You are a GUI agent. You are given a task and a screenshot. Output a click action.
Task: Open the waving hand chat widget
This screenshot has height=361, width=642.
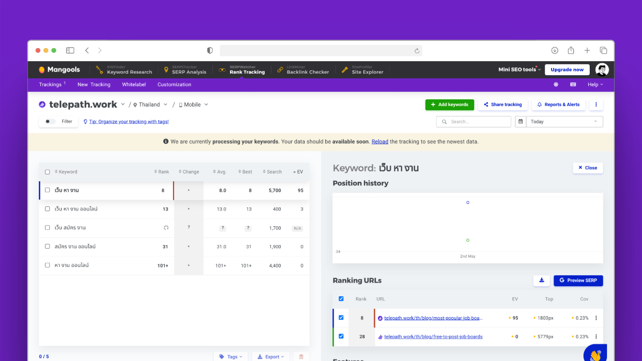tap(595, 354)
